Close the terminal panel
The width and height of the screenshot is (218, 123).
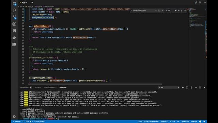pos(205,87)
